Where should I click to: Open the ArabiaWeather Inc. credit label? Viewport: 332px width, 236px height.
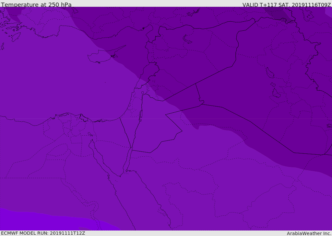click(x=309, y=233)
